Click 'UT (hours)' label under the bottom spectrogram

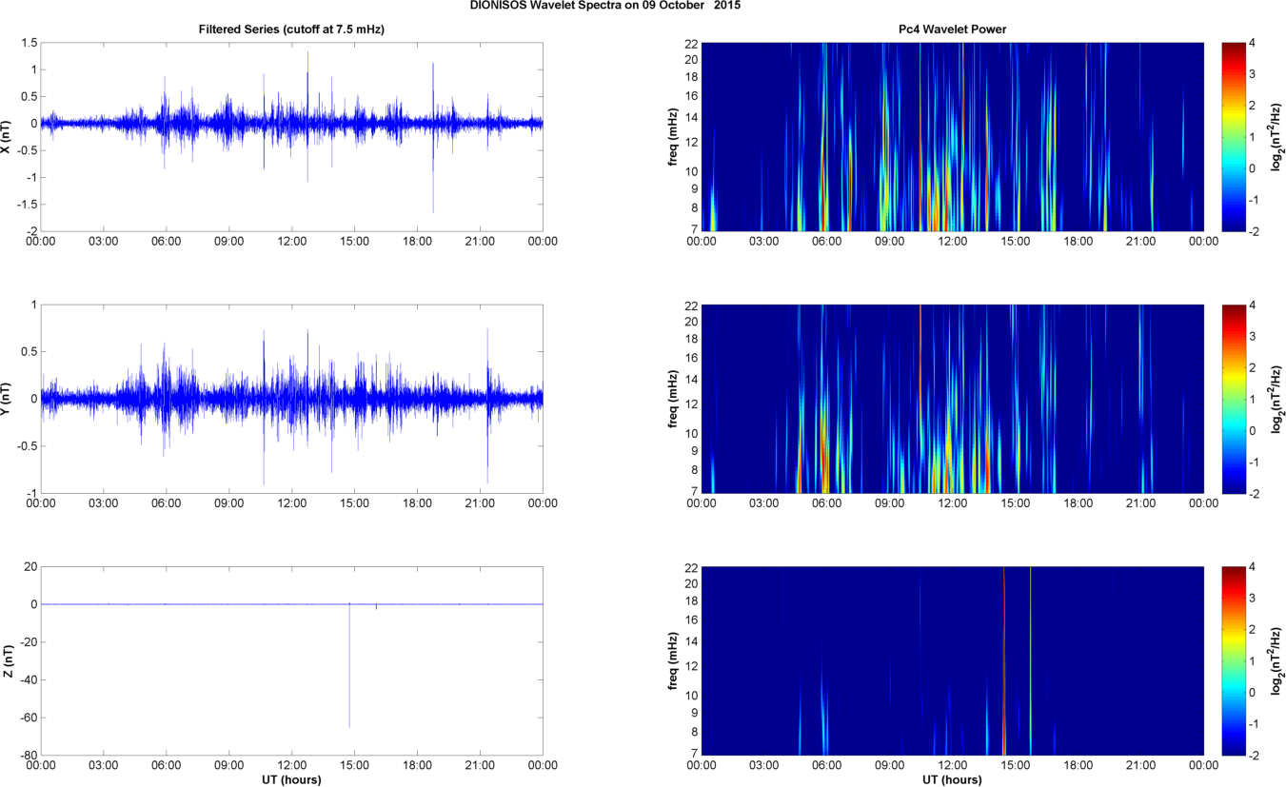pyautogui.click(x=952, y=780)
